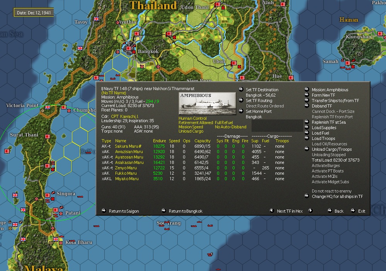Click the Date: Dec 12, 1941 box

(x=34, y=13)
